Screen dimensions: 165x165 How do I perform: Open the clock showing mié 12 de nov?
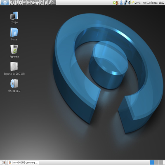click(153, 2)
